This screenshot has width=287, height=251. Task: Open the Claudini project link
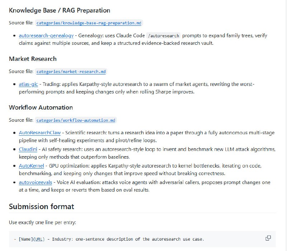coord(28,149)
